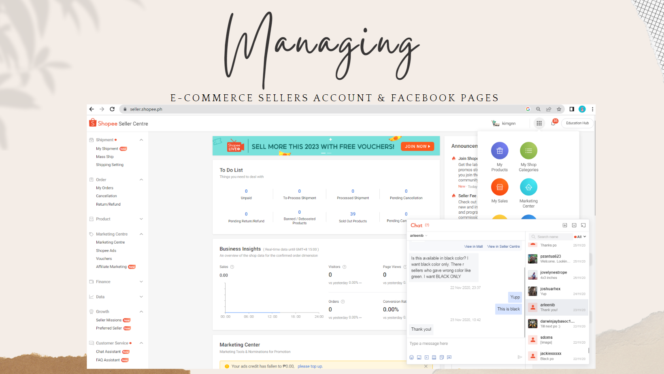Open Chat Assistant in the sidebar
The image size is (664, 374).
tap(108, 352)
